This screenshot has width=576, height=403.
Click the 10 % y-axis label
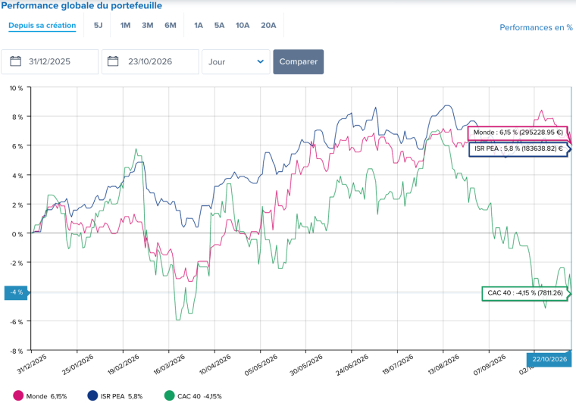(16, 89)
